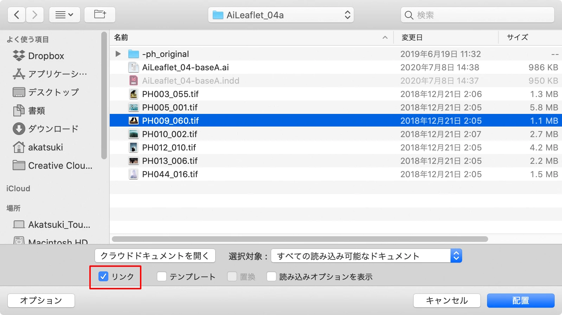Toggle the sort direction arrow in the name column
This screenshot has height=315, width=562.
pyautogui.click(x=385, y=37)
